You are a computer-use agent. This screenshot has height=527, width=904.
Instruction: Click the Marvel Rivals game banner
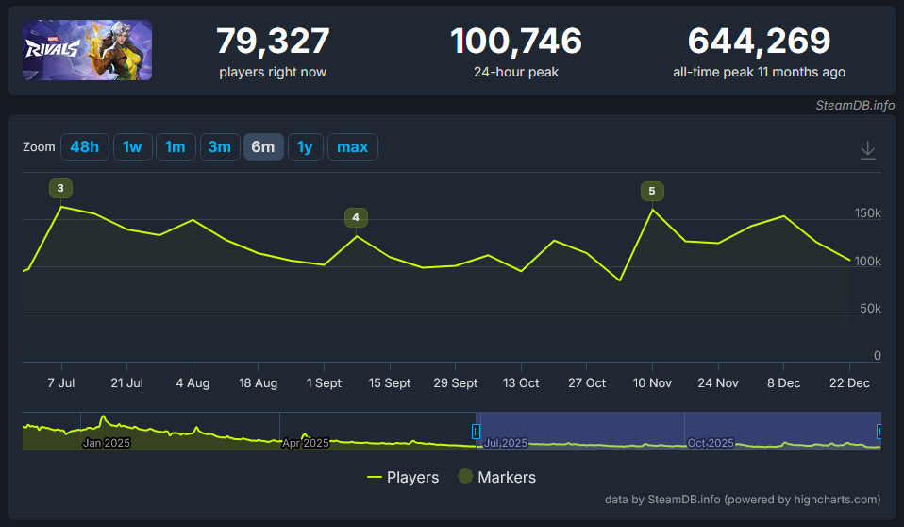click(x=87, y=50)
